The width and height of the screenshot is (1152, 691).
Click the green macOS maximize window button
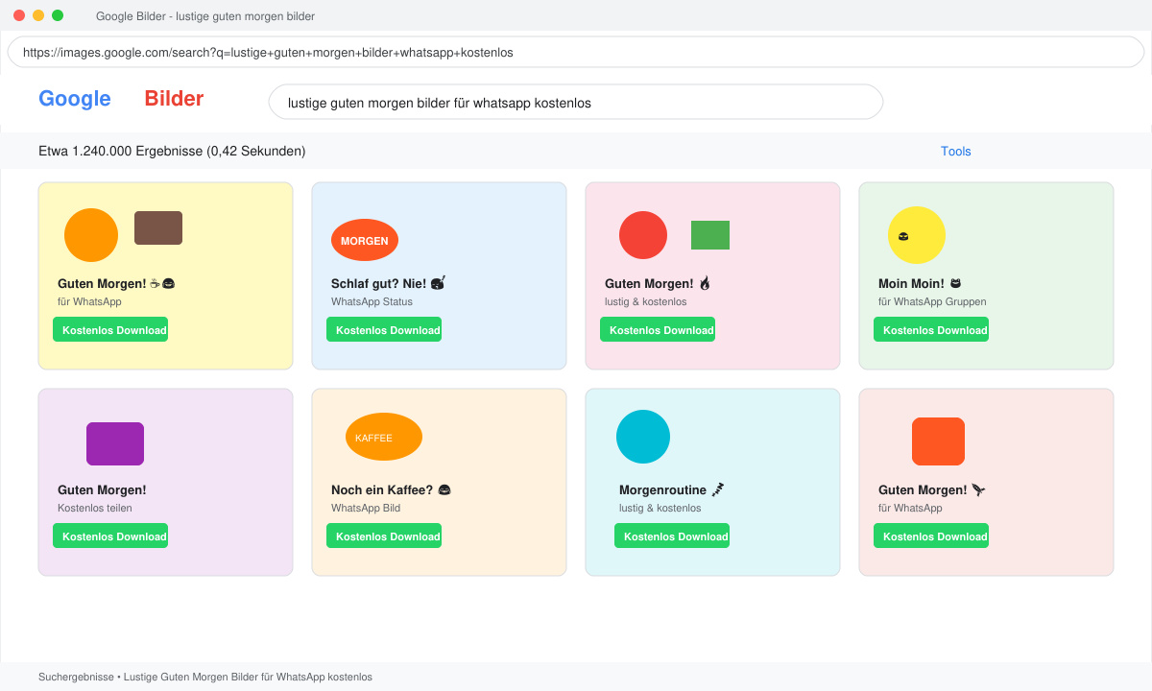pos(58,15)
